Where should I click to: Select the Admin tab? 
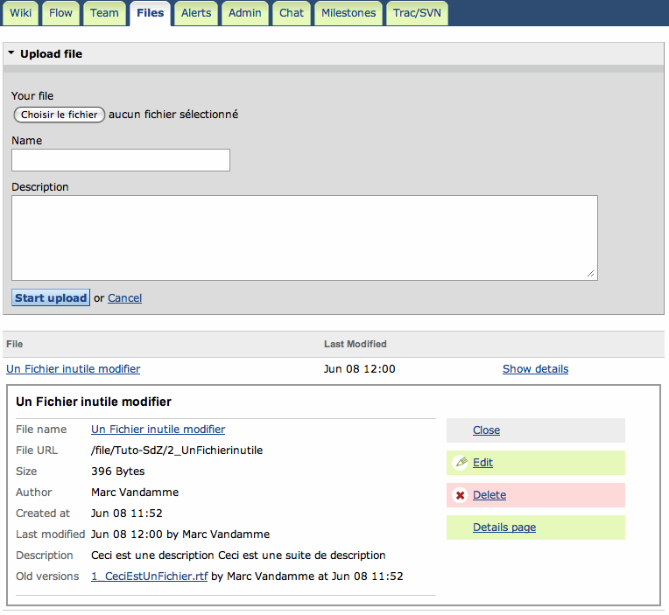(x=244, y=13)
